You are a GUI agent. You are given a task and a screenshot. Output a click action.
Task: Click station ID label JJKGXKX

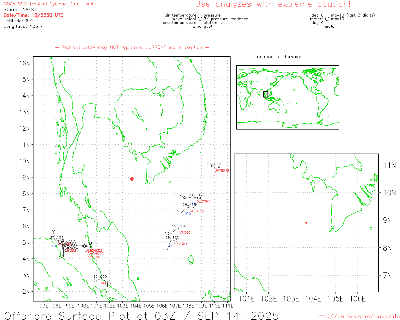coord(180,244)
